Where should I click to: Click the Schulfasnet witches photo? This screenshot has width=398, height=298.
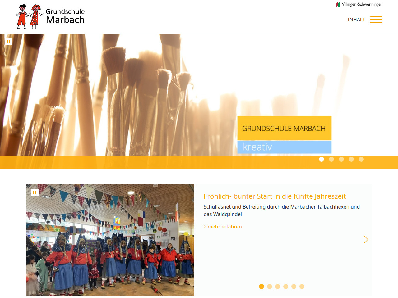click(110, 240)
